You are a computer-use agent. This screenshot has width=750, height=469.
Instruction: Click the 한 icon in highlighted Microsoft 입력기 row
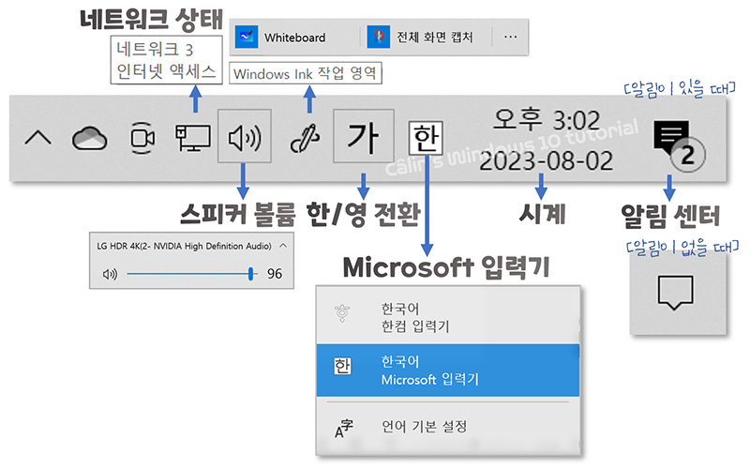click(x=342, y=366)
